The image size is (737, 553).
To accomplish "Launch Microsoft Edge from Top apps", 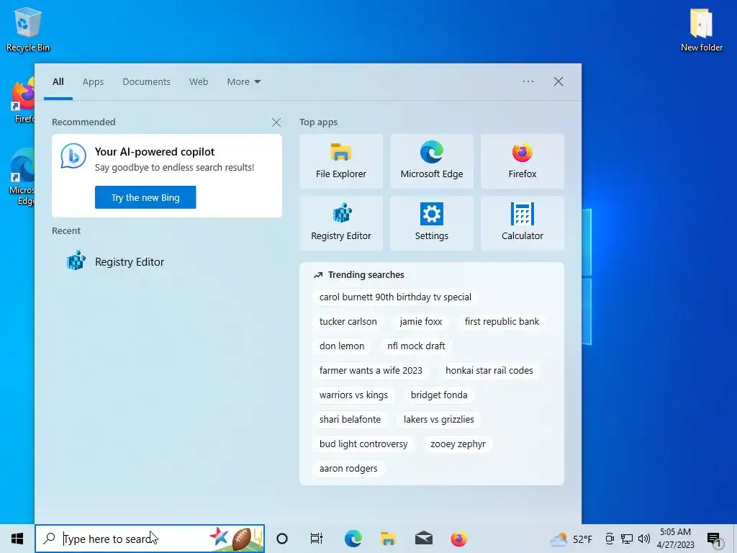I will pyautogui.click(x=432, y=161).
